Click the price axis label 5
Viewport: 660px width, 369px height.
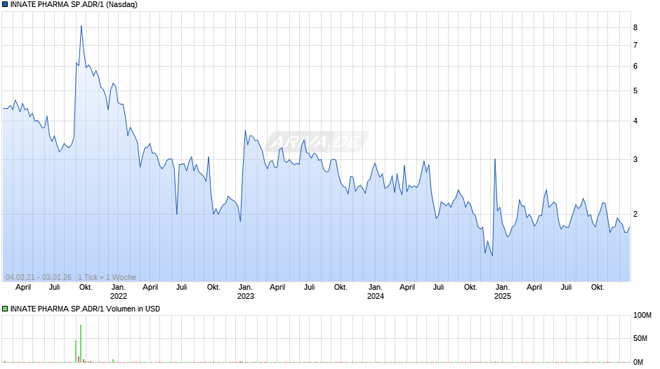pos(635,91)
